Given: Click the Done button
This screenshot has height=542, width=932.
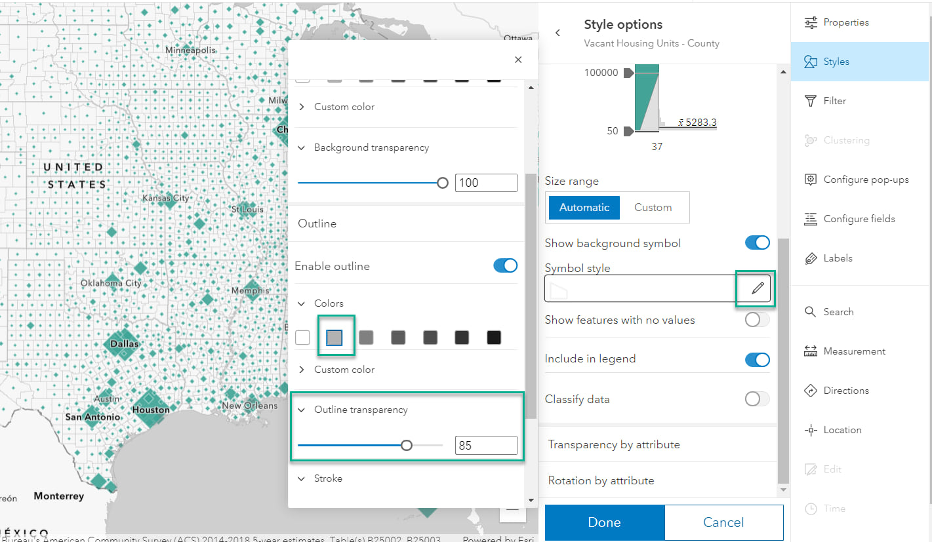Looking at the screenshot, I should pos(605,522).
